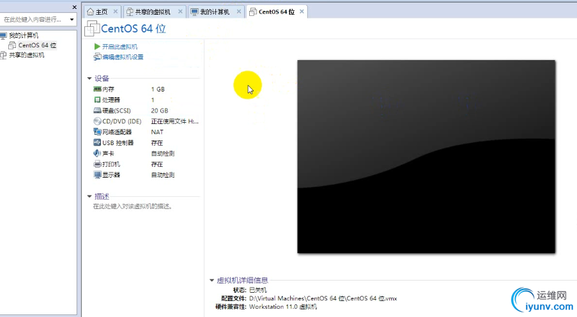The image size is (577, 317).
Task: Select the memory device icon
Action: pos(97,89)
